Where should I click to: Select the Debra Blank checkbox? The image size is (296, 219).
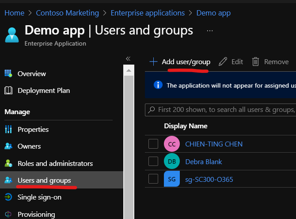point(153,161)
